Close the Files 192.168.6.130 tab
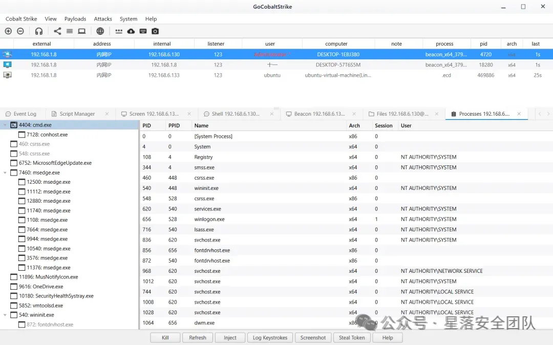This screenshot has height=345, width=553. coord(437,114)
